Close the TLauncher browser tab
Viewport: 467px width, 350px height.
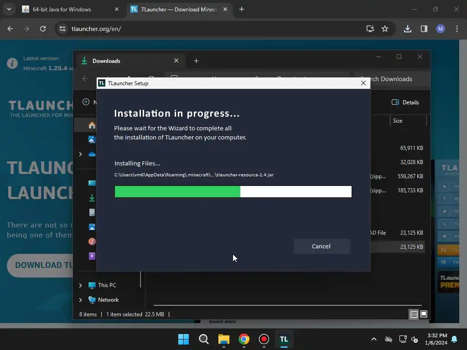tap(225, 10)
